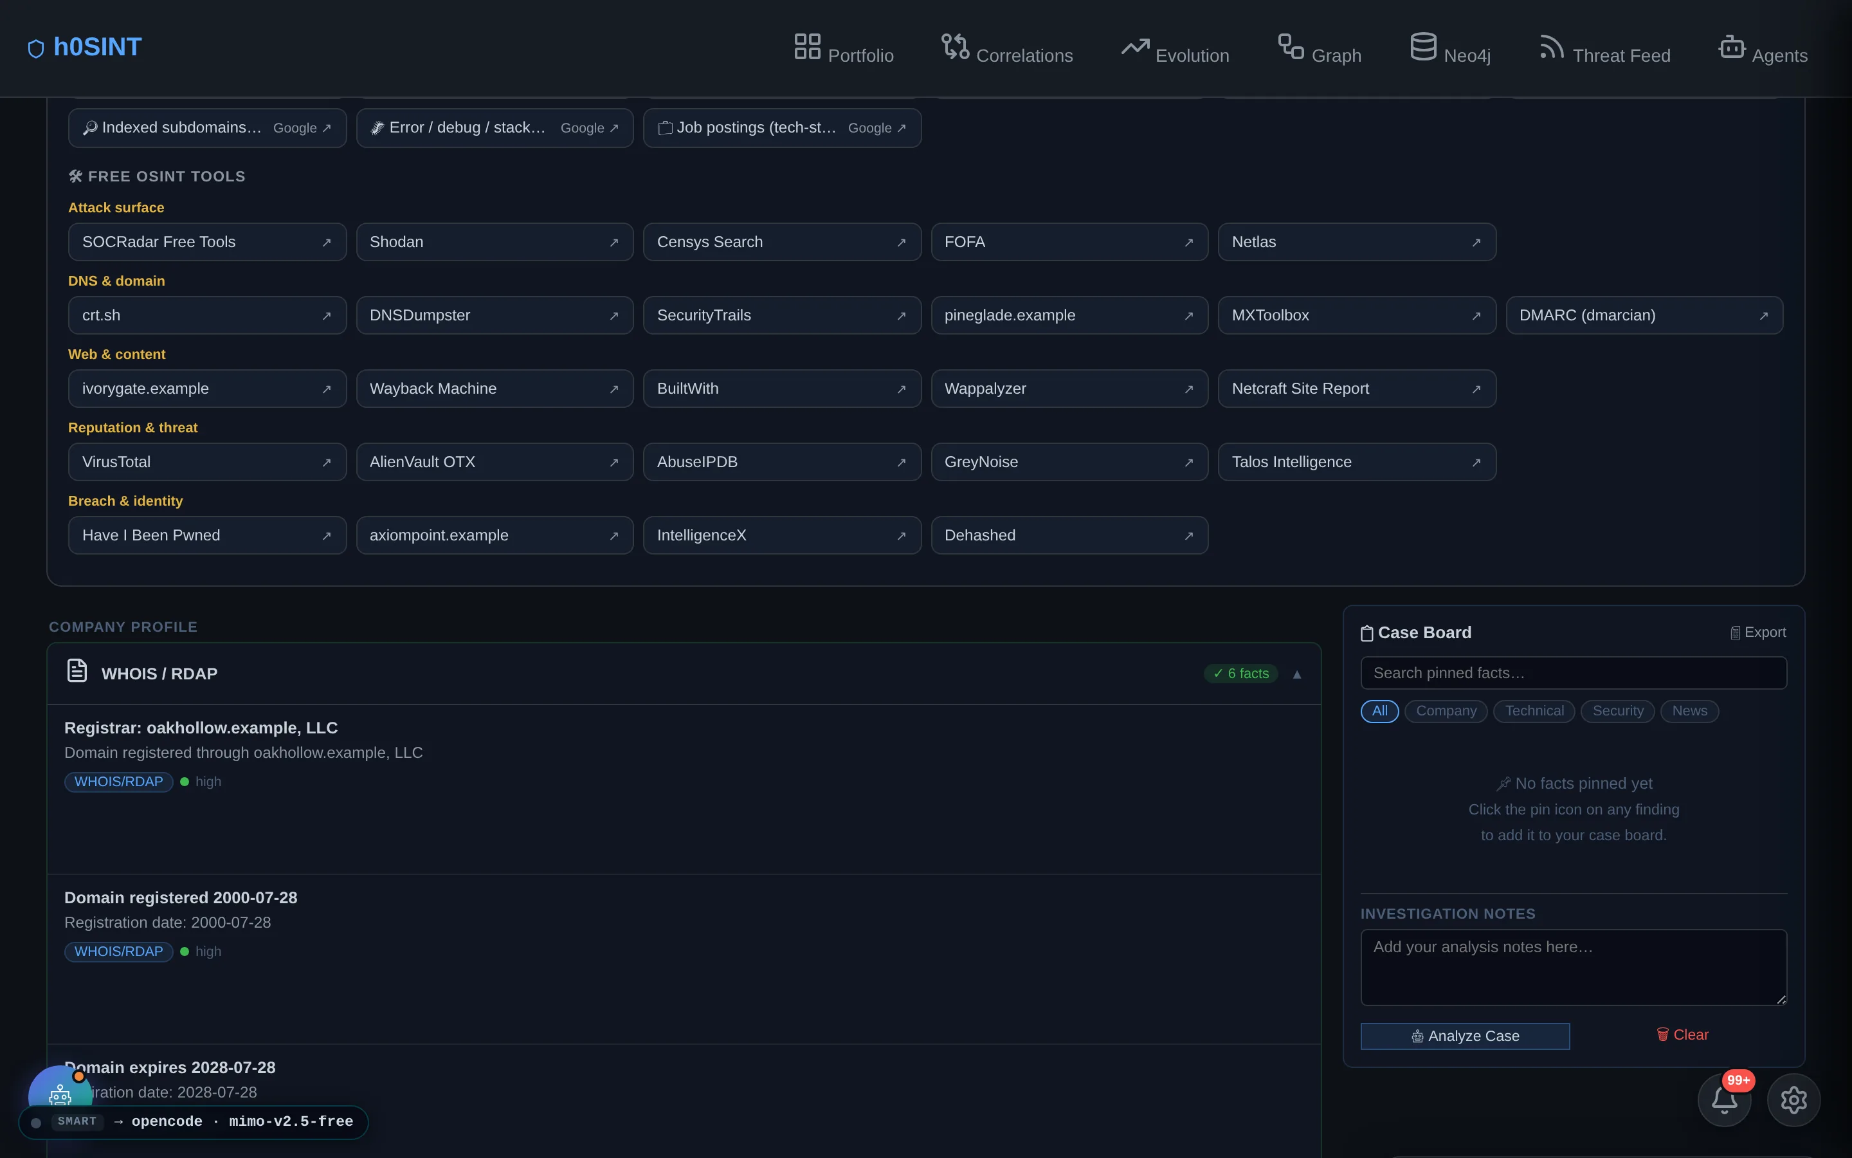This screenshot has width=1852, height=1158.
Task: Open the pineglade.example link
Action: tap(1069, 315)
